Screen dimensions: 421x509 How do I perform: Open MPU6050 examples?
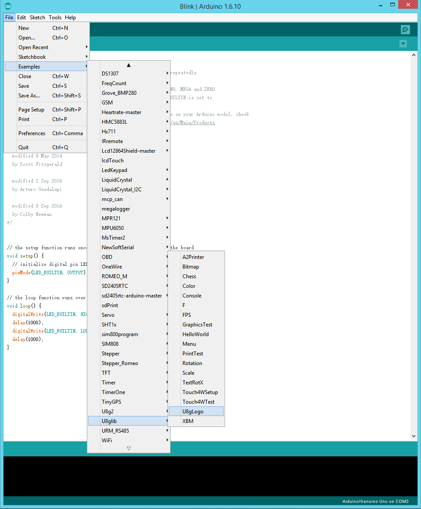129,228
